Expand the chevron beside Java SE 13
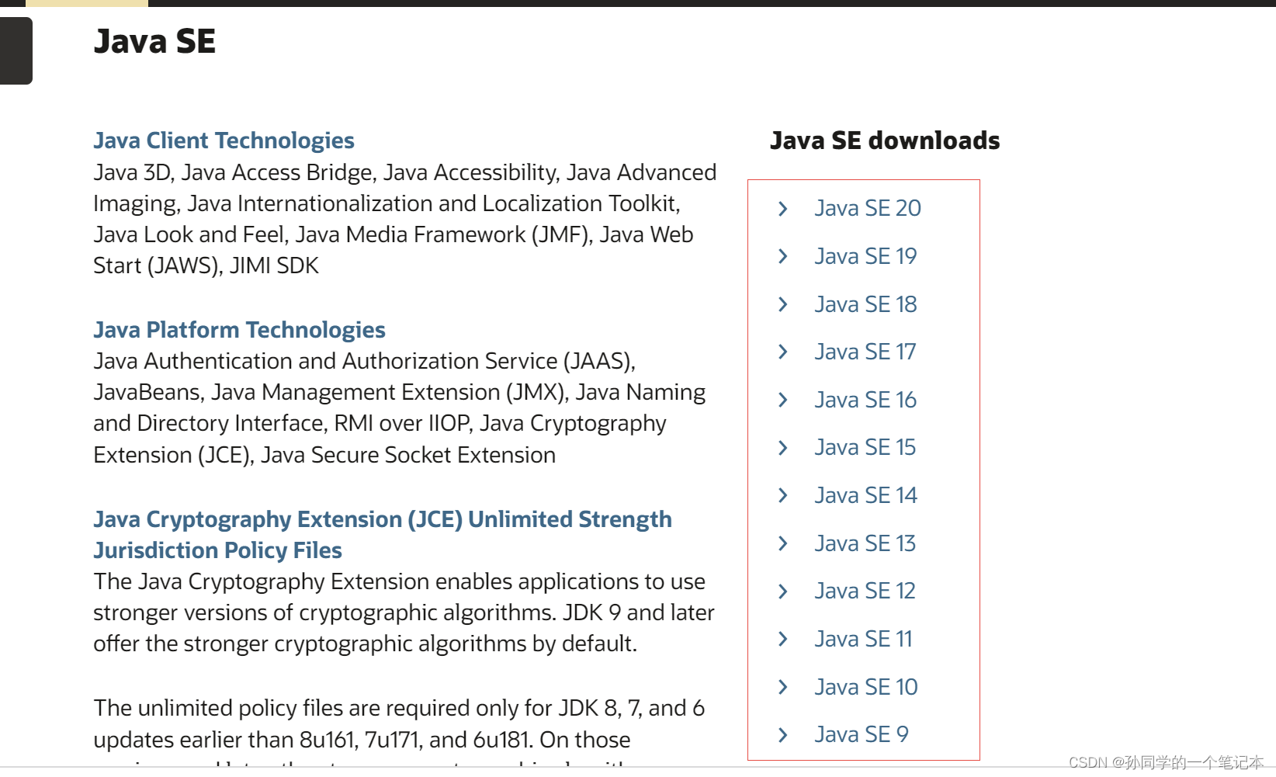 point(783,543)
